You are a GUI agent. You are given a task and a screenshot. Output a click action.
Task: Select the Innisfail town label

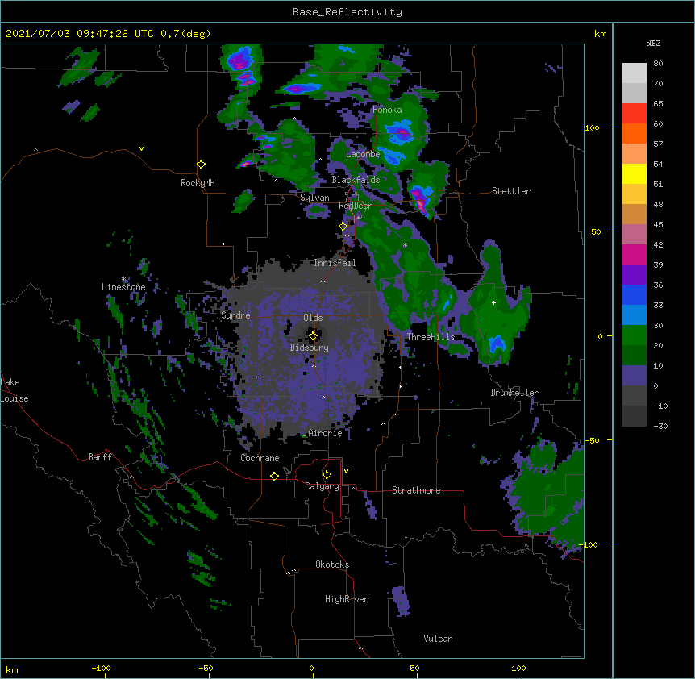pos(335,263)
